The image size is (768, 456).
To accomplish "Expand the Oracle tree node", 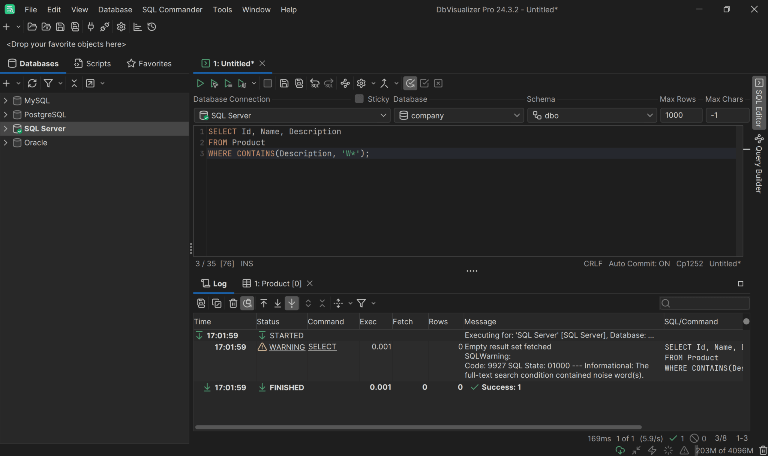I will [6, 142].
